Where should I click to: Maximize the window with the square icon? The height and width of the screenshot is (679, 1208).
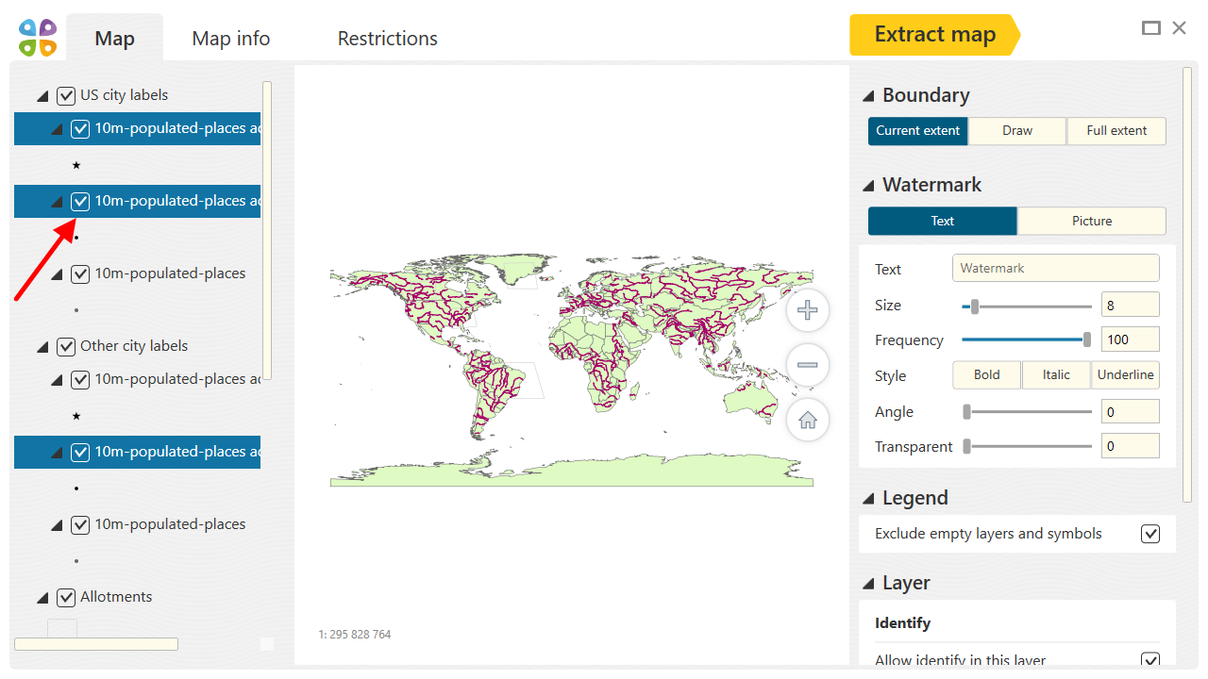1151,28
